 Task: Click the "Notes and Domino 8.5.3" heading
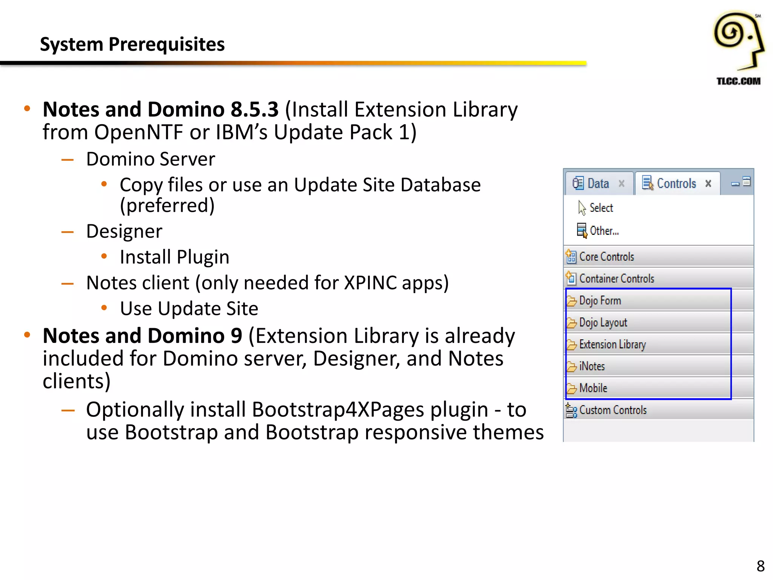point(161,110)
